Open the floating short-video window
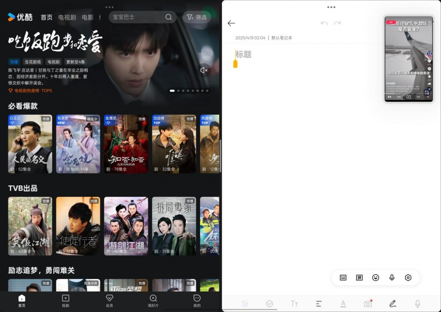 pos(409,59)
